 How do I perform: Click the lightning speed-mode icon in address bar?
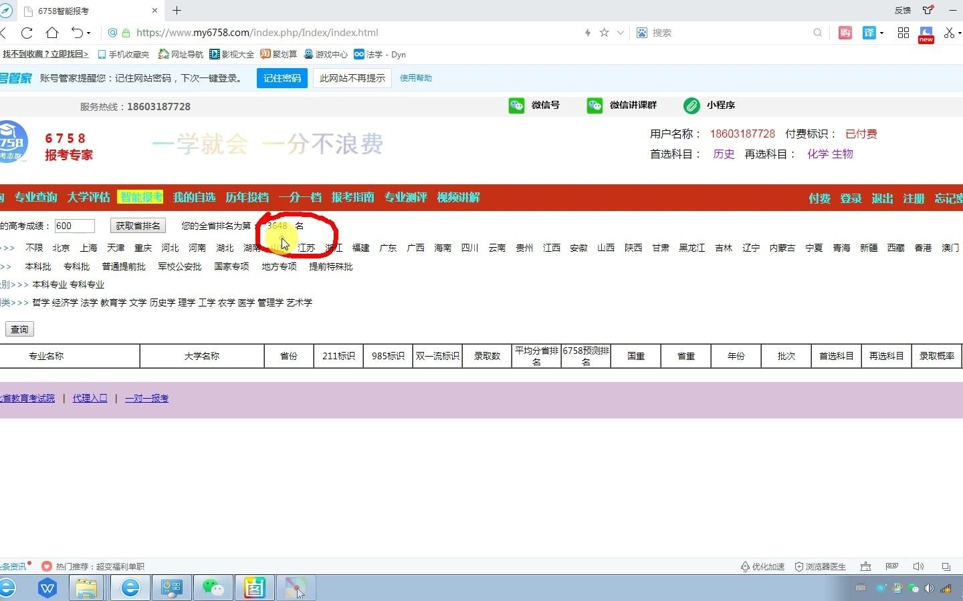(x=588, y=33)
